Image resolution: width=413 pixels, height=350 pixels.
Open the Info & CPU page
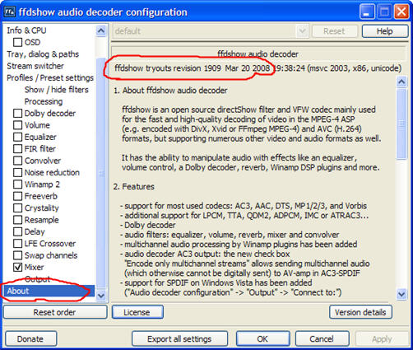[x=26, y=30]
